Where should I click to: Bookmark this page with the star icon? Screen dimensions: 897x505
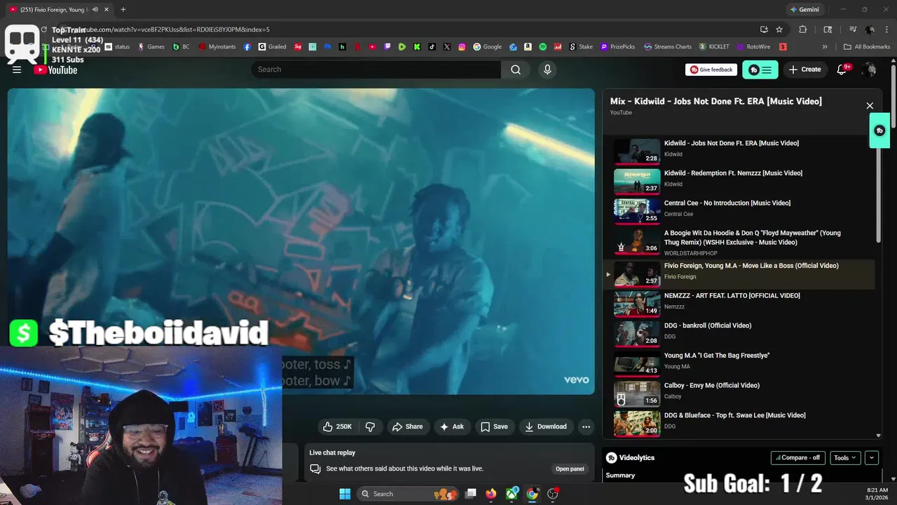[x=779, y=29]
